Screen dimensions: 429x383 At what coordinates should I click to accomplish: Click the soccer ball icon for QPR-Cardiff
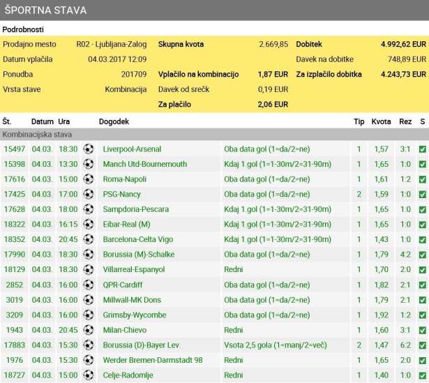pos(89,285)
